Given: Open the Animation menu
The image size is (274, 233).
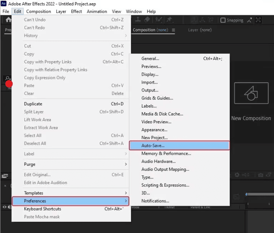Looking at the screenshot, I should coord(97,11).
